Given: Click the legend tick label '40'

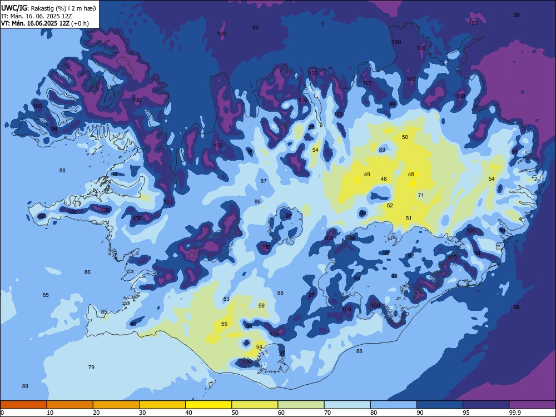Looking at the screenshot, I should tap(188, 413).
